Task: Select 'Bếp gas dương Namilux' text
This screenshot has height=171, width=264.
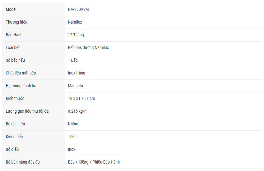Action: click(88, 48)
